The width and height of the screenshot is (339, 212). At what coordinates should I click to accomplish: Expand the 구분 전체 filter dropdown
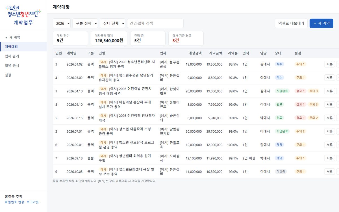85,23
